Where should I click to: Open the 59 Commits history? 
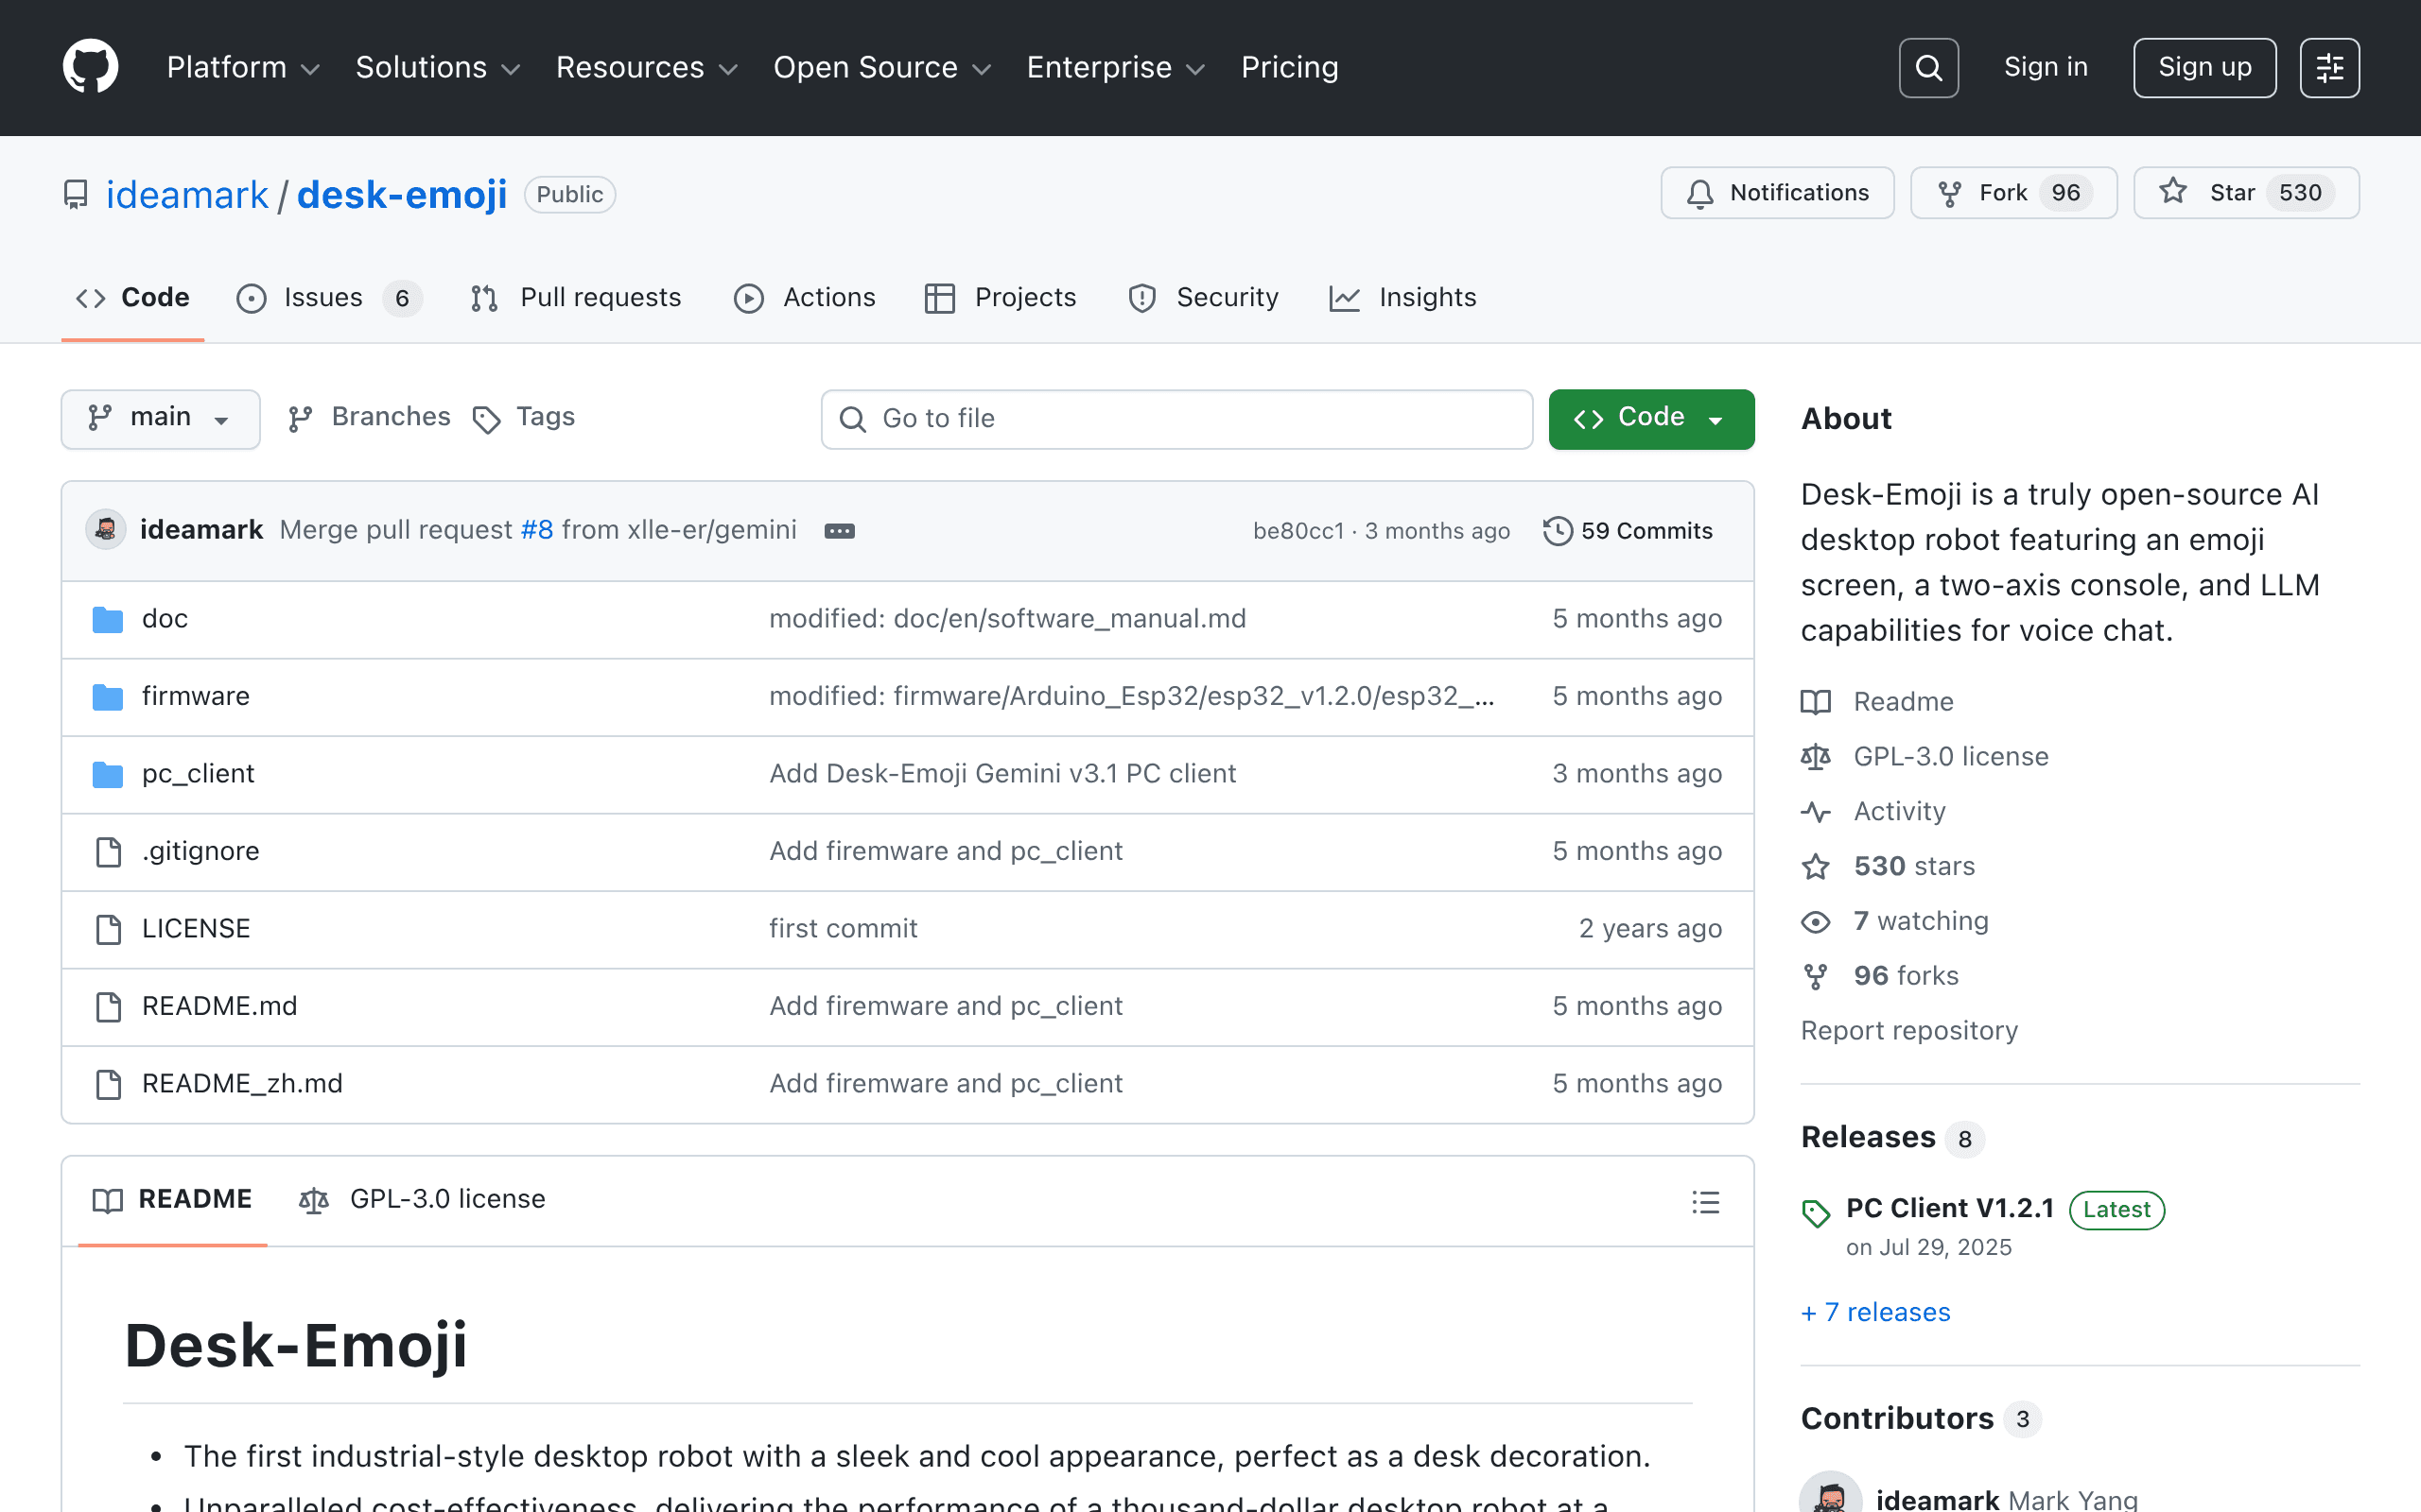[1628, 531]
